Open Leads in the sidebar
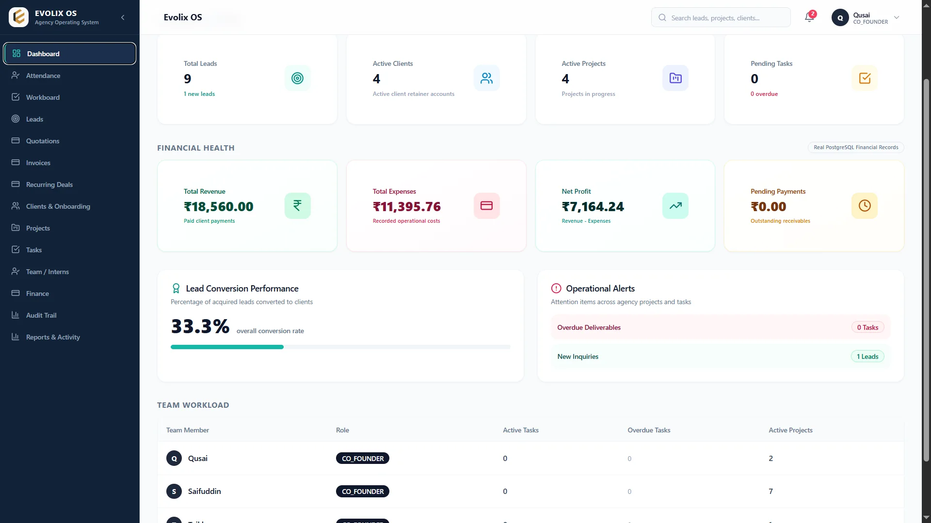This screenshot has height=523, width=931. tap(70, 119)
